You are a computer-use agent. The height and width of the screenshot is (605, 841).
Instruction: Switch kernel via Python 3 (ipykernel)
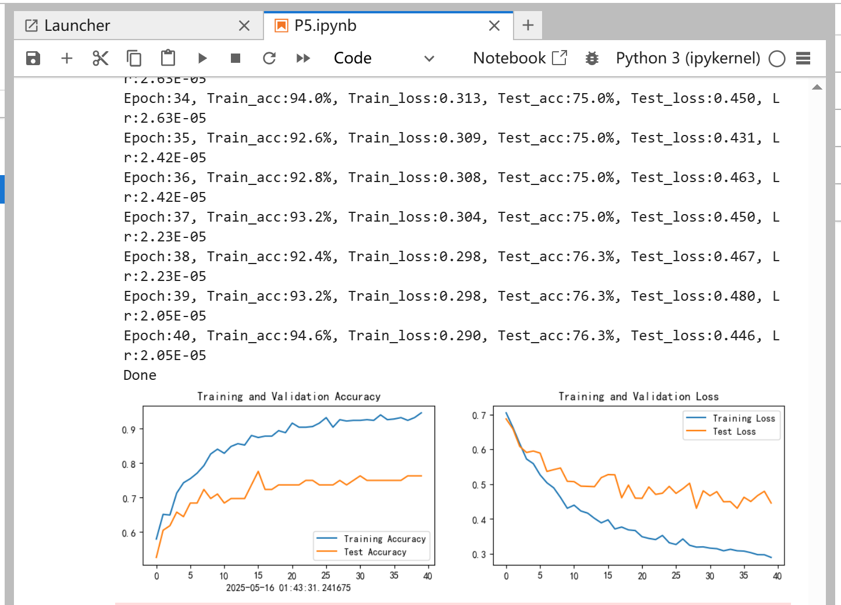(x=688, y=58)
